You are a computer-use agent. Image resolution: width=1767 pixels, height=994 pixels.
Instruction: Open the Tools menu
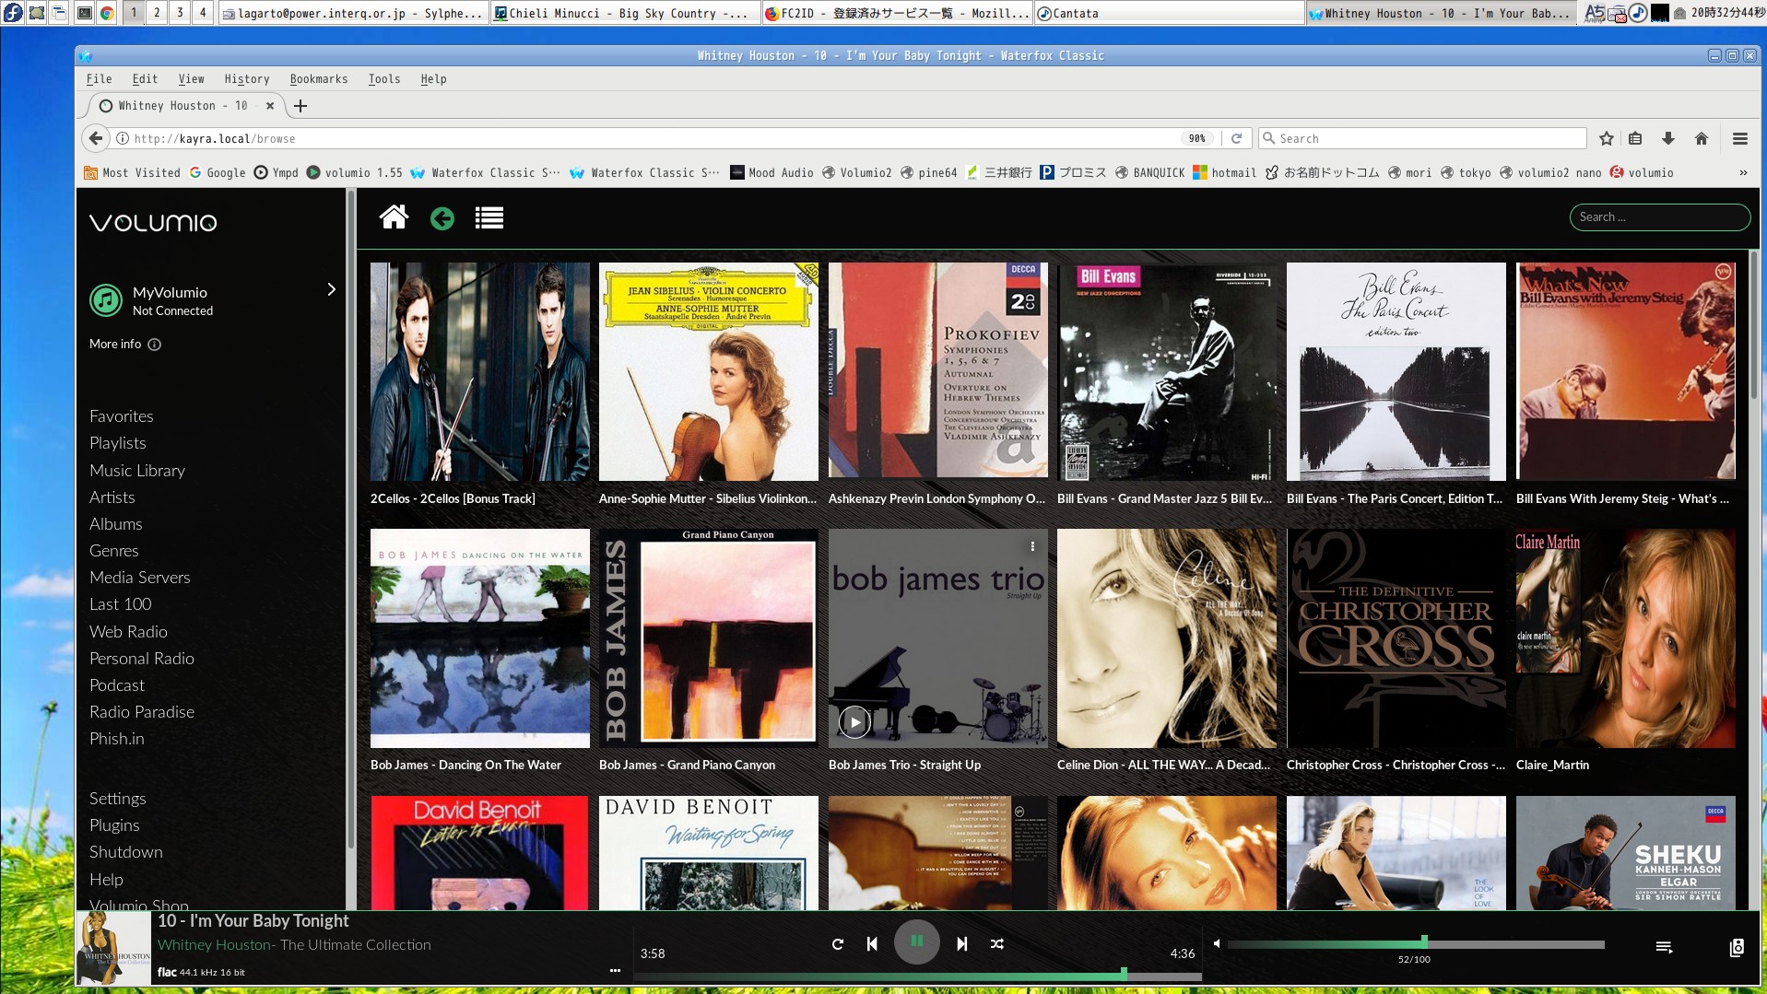click(383, 79)
